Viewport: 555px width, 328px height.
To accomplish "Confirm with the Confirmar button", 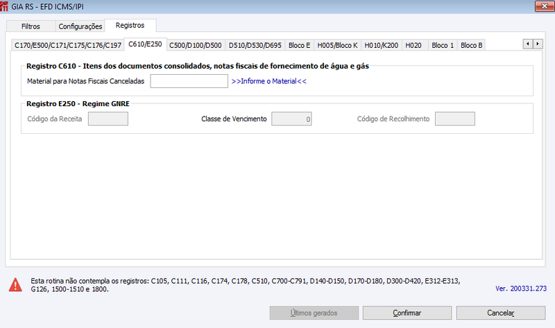I will pyautogui.click(x=407, y=313).
